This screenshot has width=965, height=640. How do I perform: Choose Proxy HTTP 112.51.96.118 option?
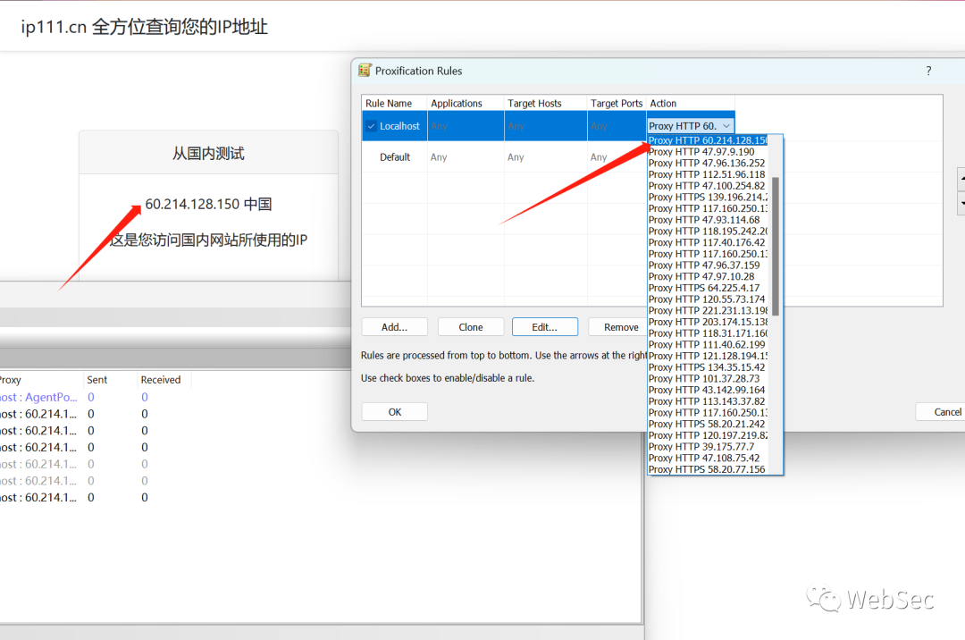(x=708, y=174)
